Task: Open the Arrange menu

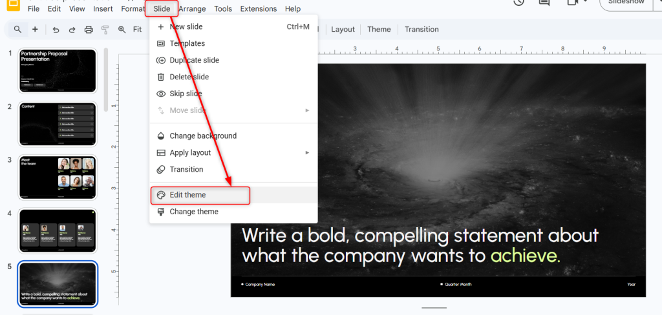Action: pyautogui.click(x=192, y=8)
